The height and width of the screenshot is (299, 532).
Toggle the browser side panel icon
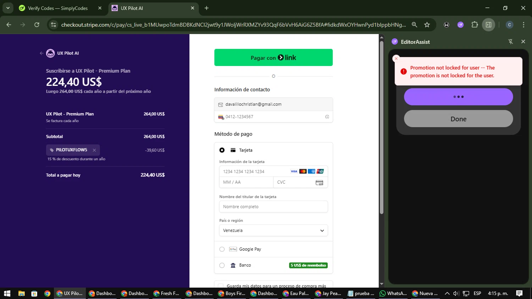(488, 25)
